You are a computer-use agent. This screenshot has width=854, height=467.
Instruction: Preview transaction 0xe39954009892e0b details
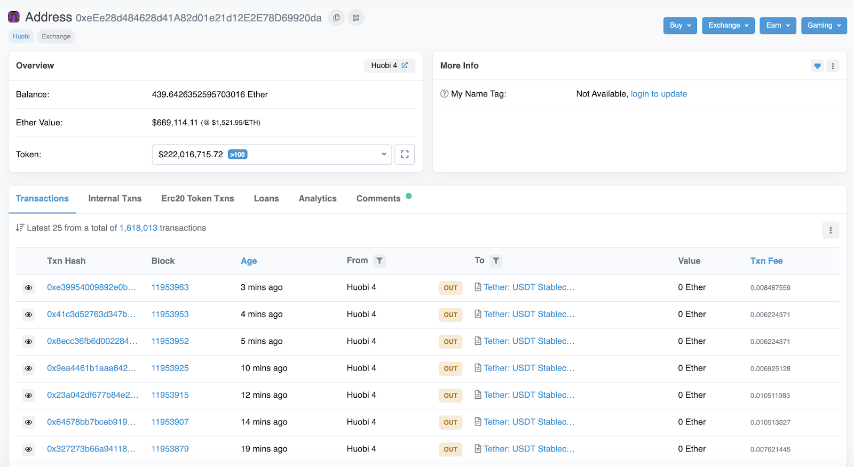click(29, 288)
